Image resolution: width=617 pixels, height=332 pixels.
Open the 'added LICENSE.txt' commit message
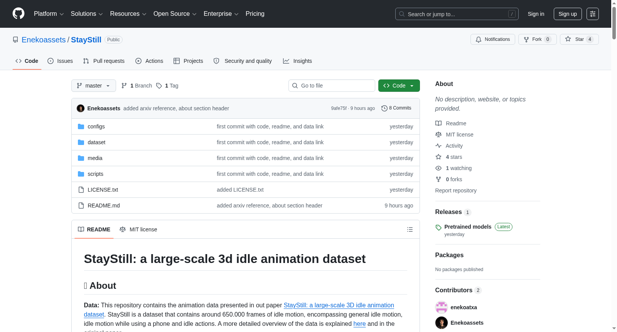(240, 190)
